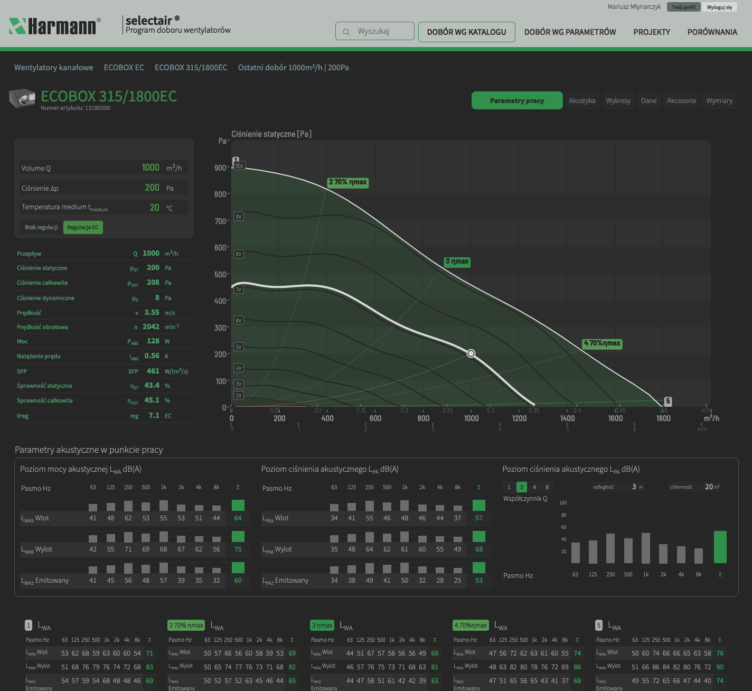Click the 2V curve label
This screenshot has width=752, height=691.
(239, 396)
